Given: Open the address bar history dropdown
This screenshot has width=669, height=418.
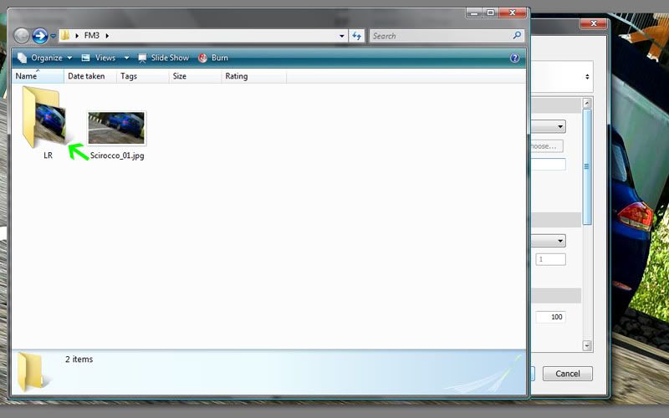Looking at the screenshot, I should (x=341, y=36).
